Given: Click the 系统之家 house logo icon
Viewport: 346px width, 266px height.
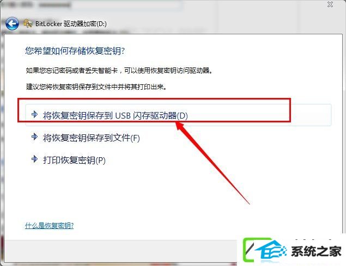Looking at the screenshot, I should pyautogui.click(x=271, y=251).
